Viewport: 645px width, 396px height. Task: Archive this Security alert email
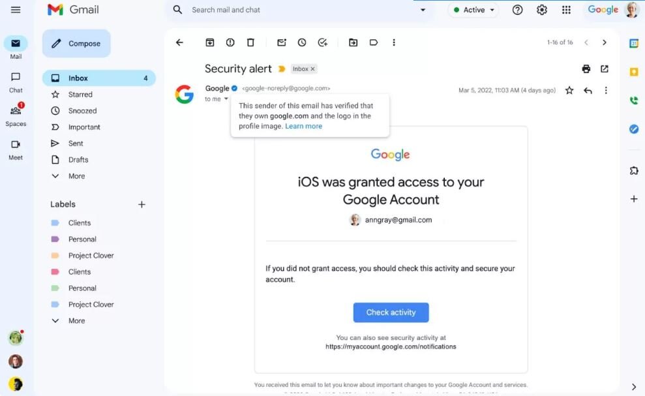tap(210, 42)
